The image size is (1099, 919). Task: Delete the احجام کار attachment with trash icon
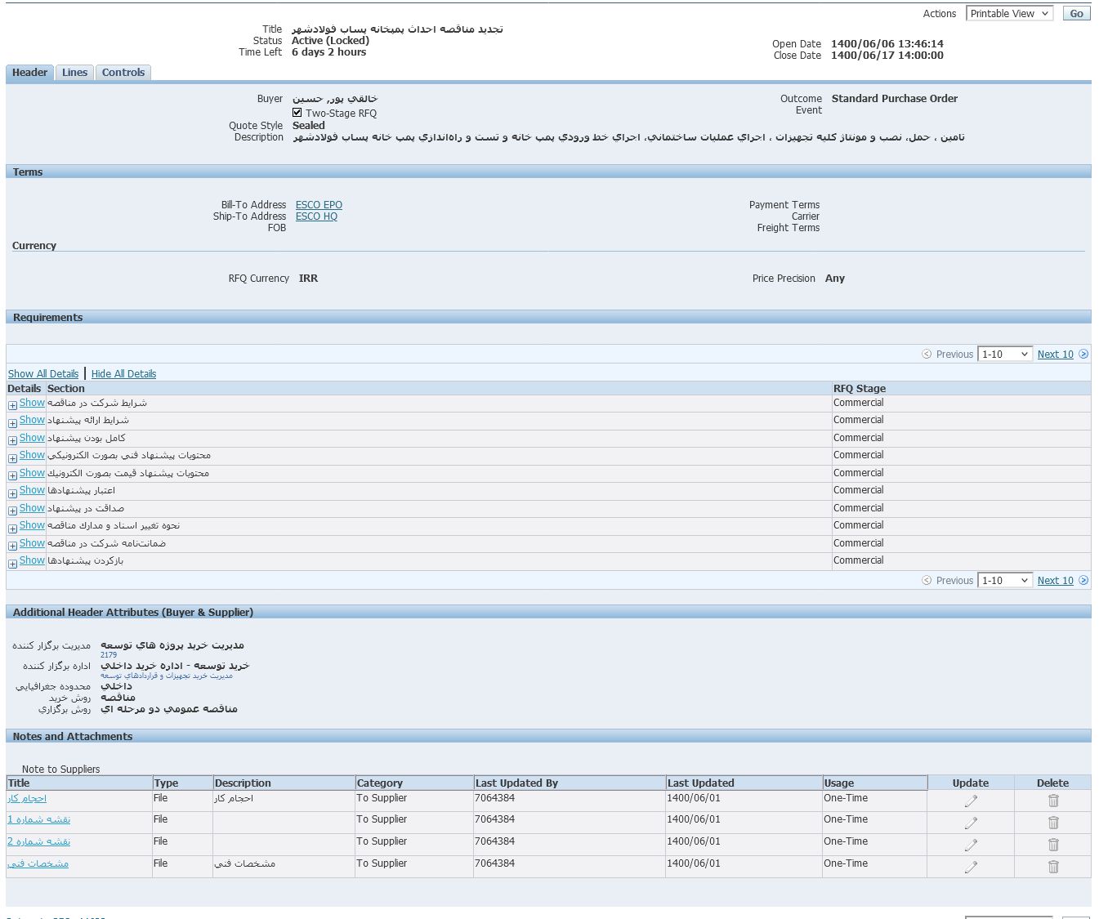point(1053,801)
